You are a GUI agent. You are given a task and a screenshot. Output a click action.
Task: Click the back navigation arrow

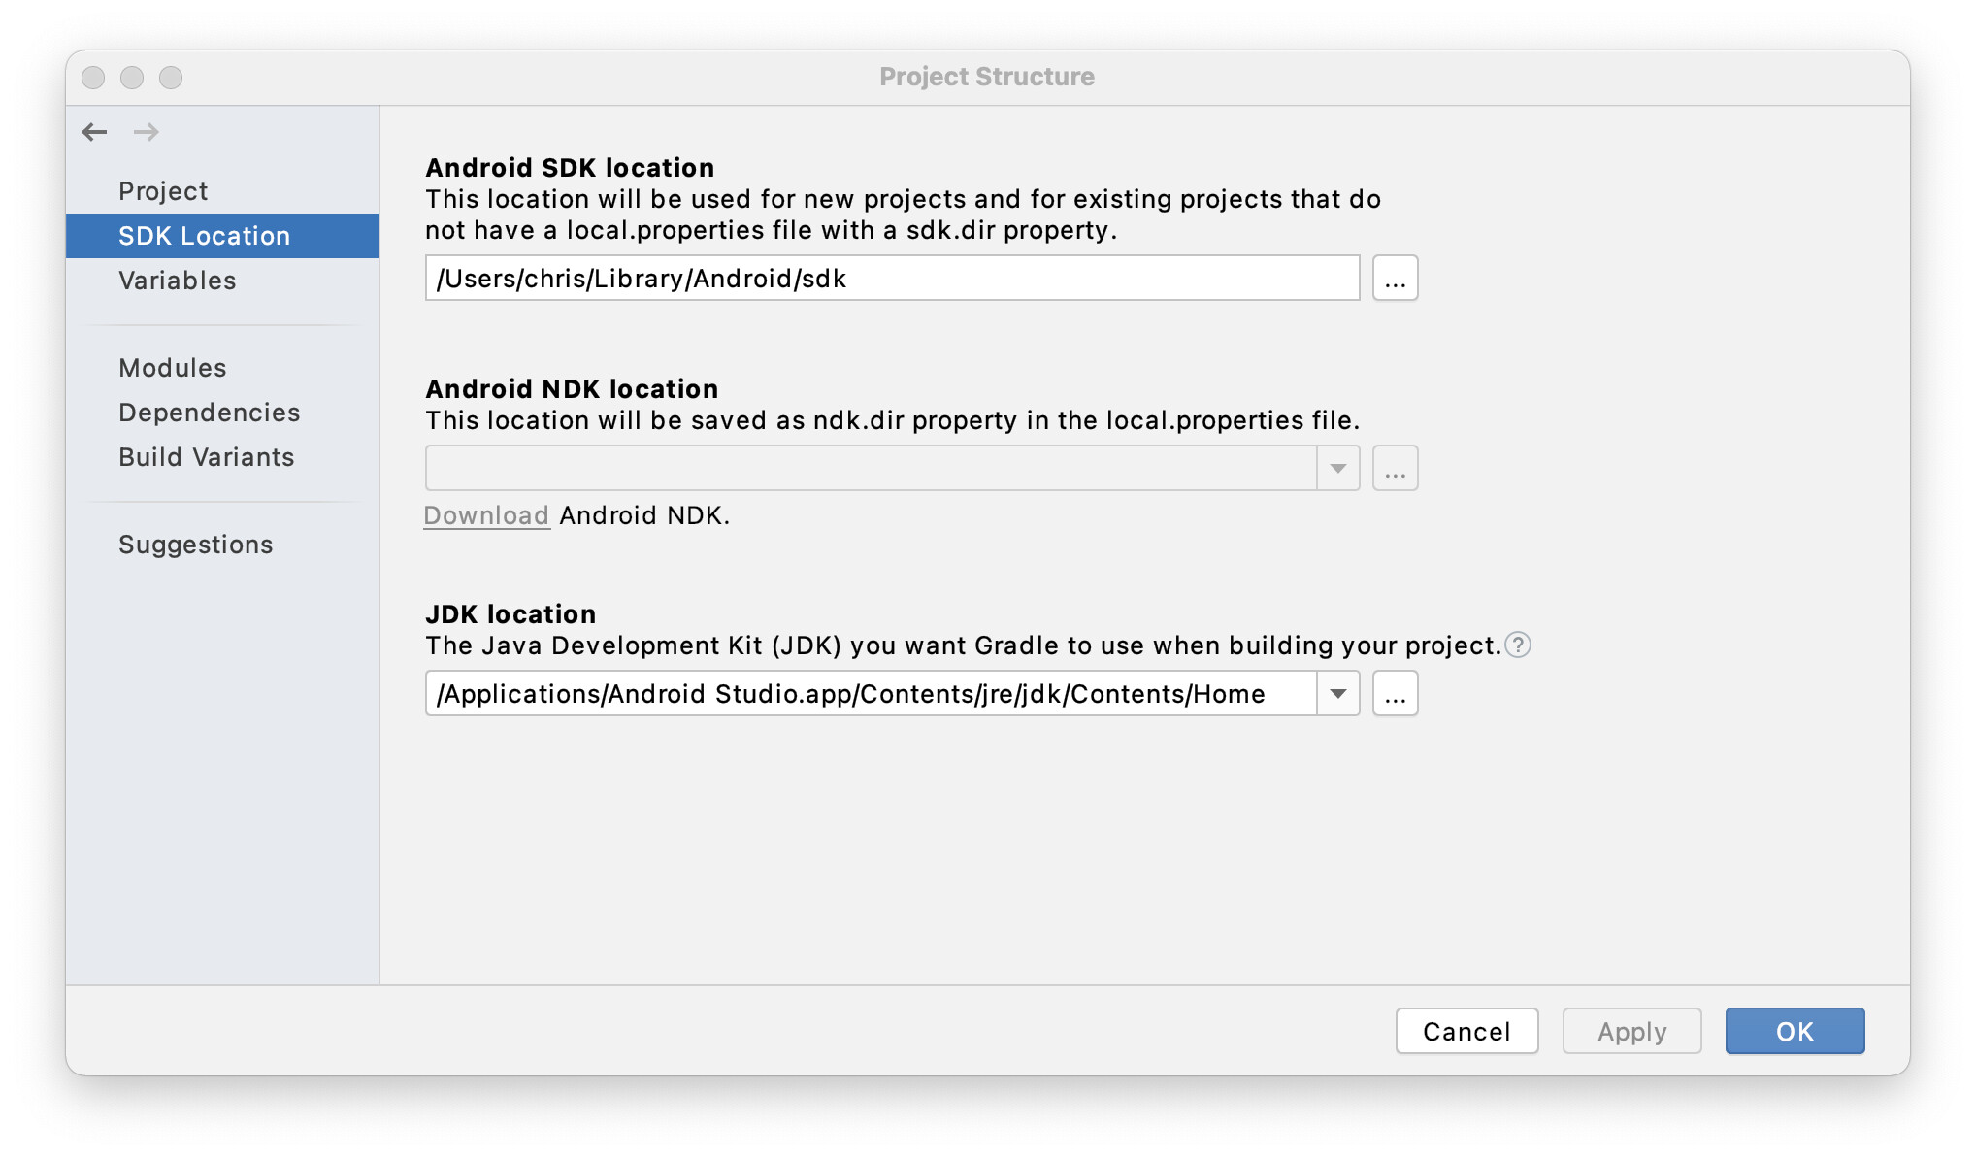(x=94, y=132)
